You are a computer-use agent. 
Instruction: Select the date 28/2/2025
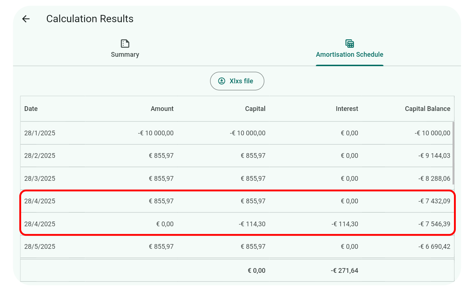40,156
